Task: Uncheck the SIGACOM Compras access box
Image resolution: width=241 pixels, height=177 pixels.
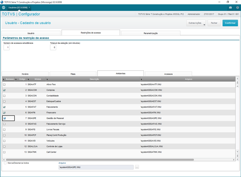Action: [4, 90]
